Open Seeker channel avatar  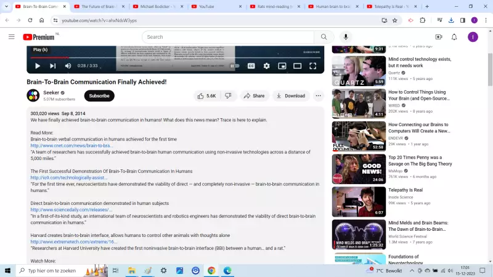point(33,95)
